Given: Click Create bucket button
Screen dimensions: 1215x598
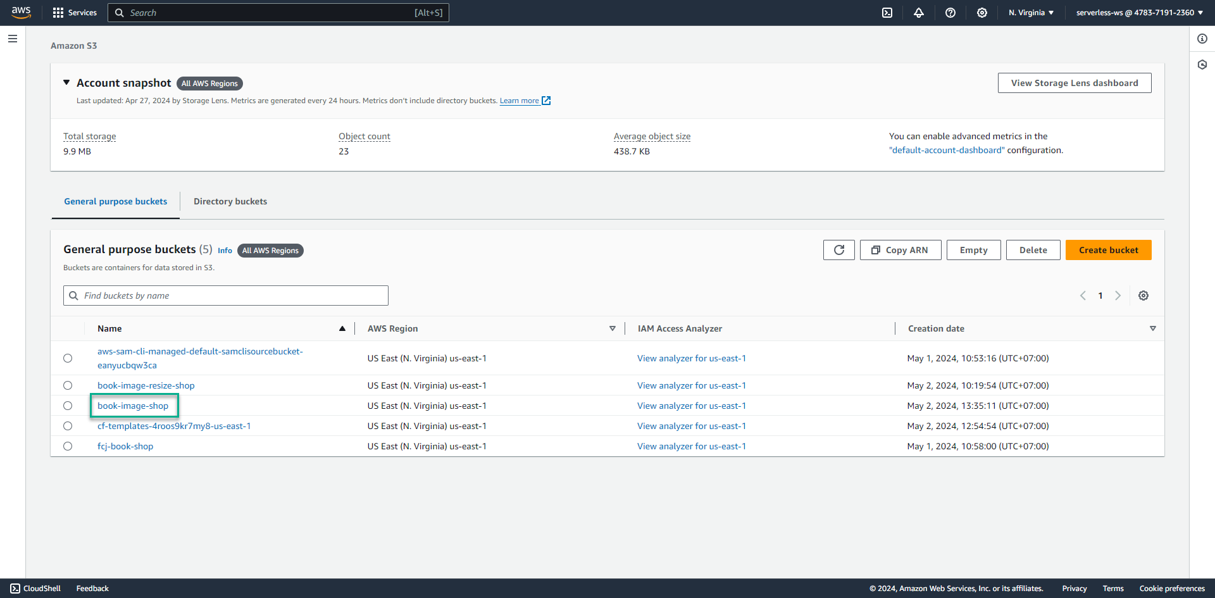Looking at the screenshot, I should pyautogui.click(x=1108, y=250).
